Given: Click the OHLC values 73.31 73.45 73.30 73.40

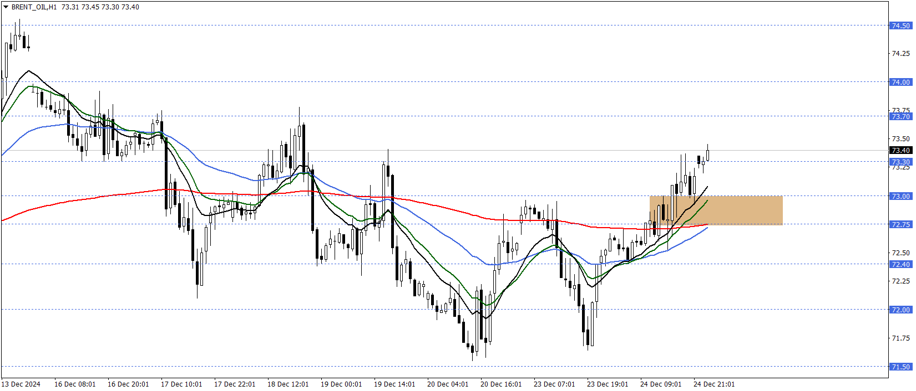Looking at the screenshot, I should point(100,7).
